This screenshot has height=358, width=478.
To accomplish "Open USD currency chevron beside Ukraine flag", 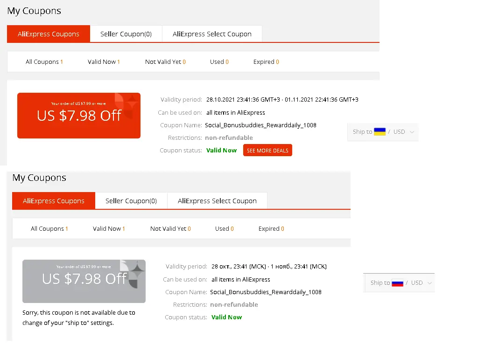I will tap(412, 132).
